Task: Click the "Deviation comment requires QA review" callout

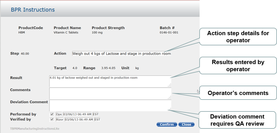Action: [237, 120]
